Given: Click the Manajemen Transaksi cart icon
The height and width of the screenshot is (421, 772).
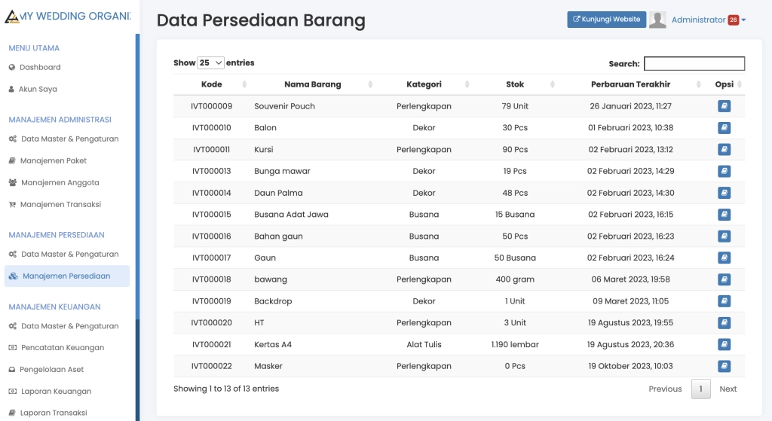Looking at the screenshot, I should click(x=12, y=205).
